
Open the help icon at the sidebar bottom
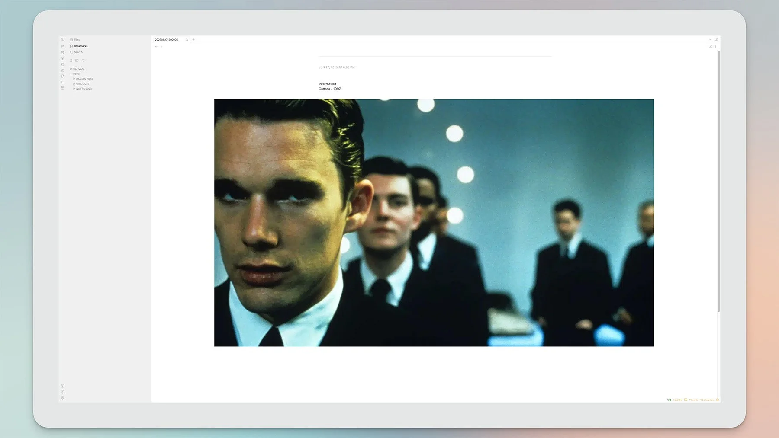[x=63, y=392]
